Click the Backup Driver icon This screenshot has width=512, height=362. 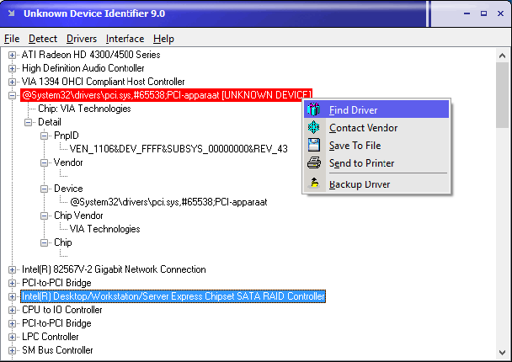[x=314, y=184]
